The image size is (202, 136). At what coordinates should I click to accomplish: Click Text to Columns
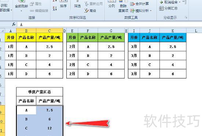(x=111, y=4)
